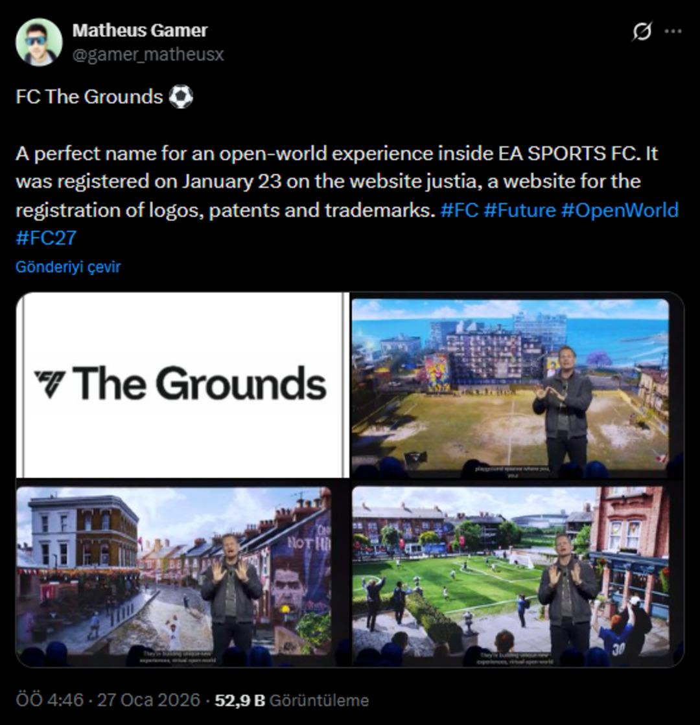Click the 27 Oca 2026 date
Screen dimensions: 700x725
point(148,700)
